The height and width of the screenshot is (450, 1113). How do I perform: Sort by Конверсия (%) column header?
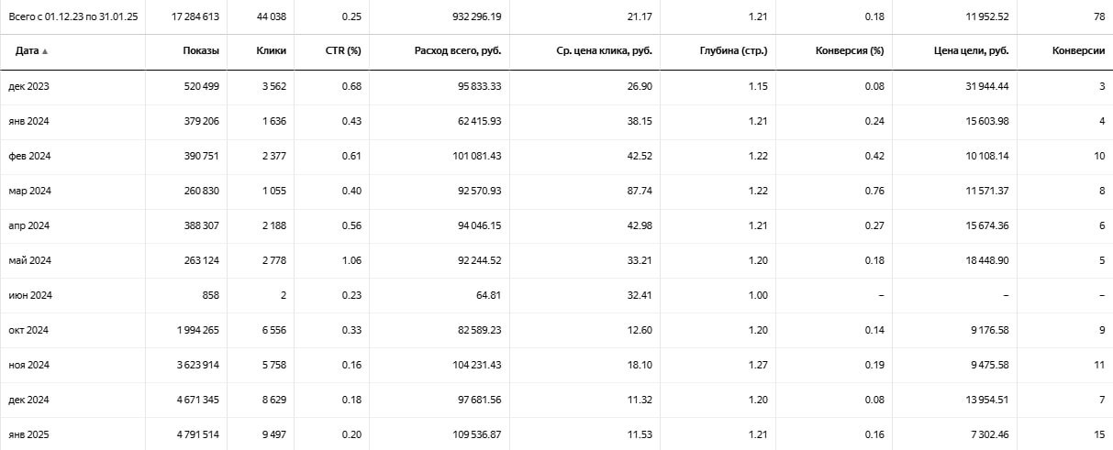click(x=850, y=51)
